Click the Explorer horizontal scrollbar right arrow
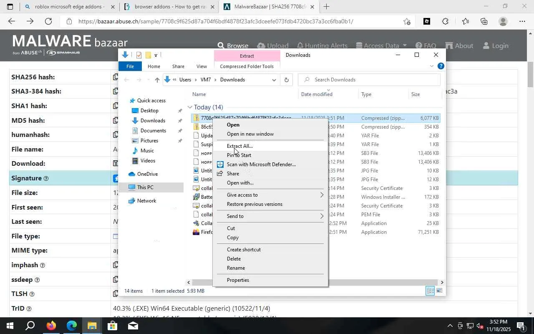Screen dimensions: 534x334 442,283
